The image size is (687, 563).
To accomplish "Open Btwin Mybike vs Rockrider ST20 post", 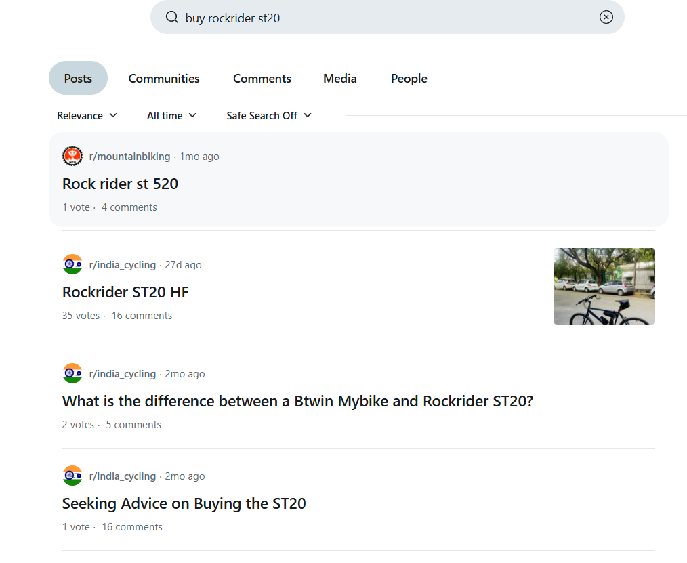I will [x=297, y=401].
